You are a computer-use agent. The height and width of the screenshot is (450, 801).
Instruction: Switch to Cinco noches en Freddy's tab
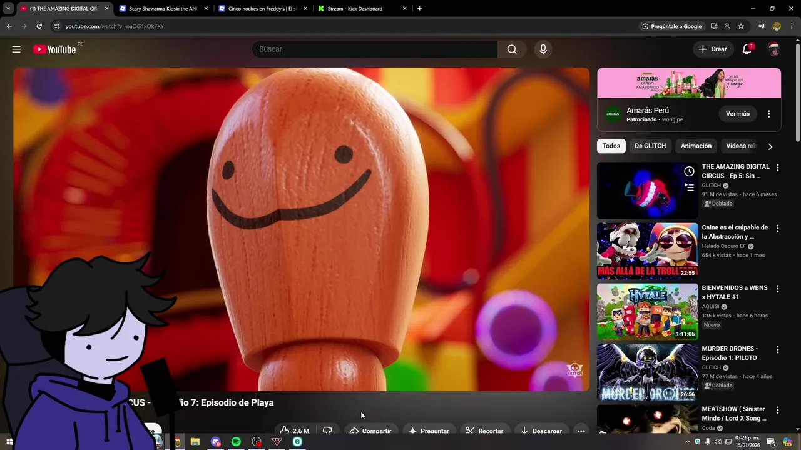click(x=263, y=9)
